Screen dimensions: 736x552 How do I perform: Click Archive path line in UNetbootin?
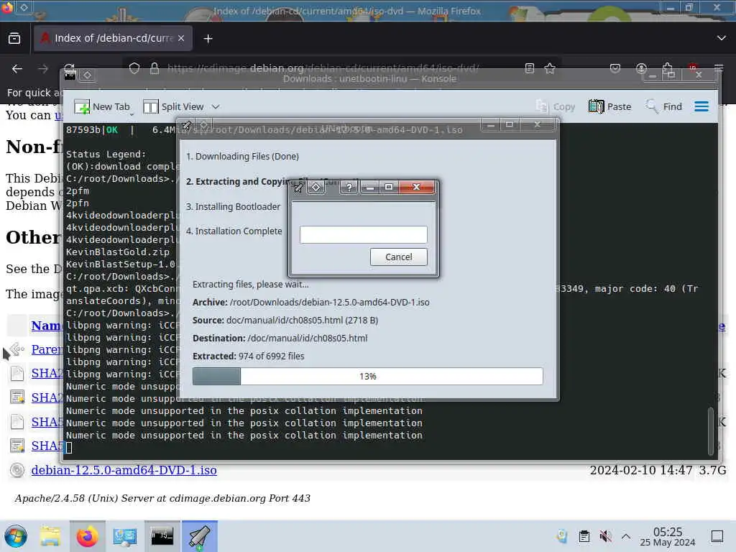(x=310, y=303)
